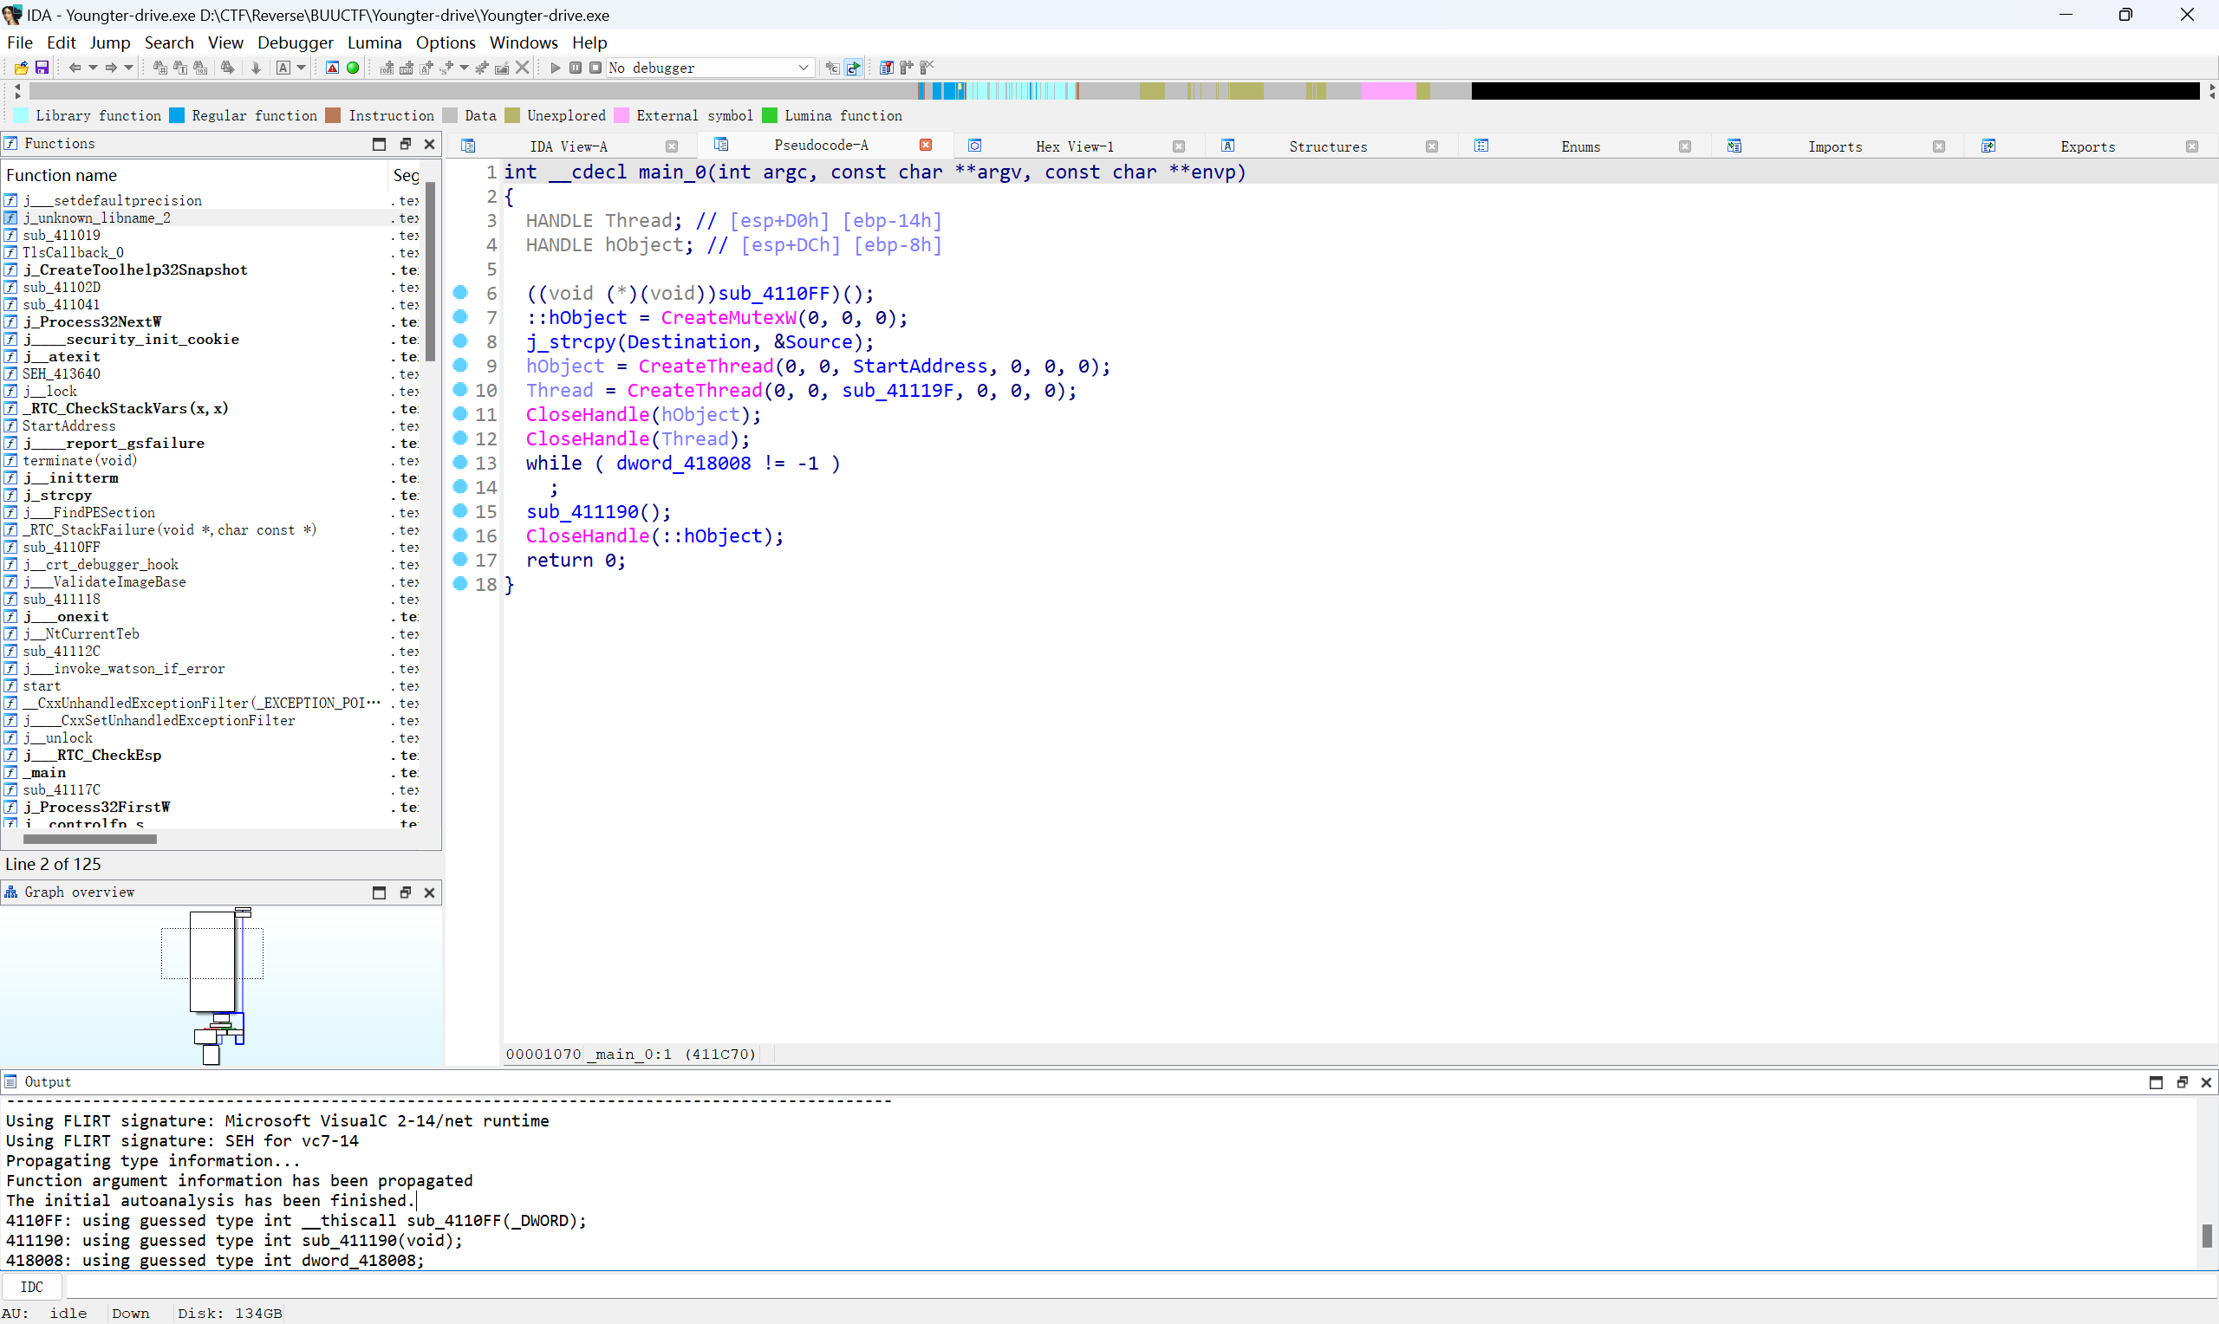Click the red warning triangle icon
This screenshot has width=2219, height=1324.
click(332, 68)
